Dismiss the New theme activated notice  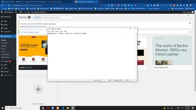pyautogui.click(x=190, y=32)
